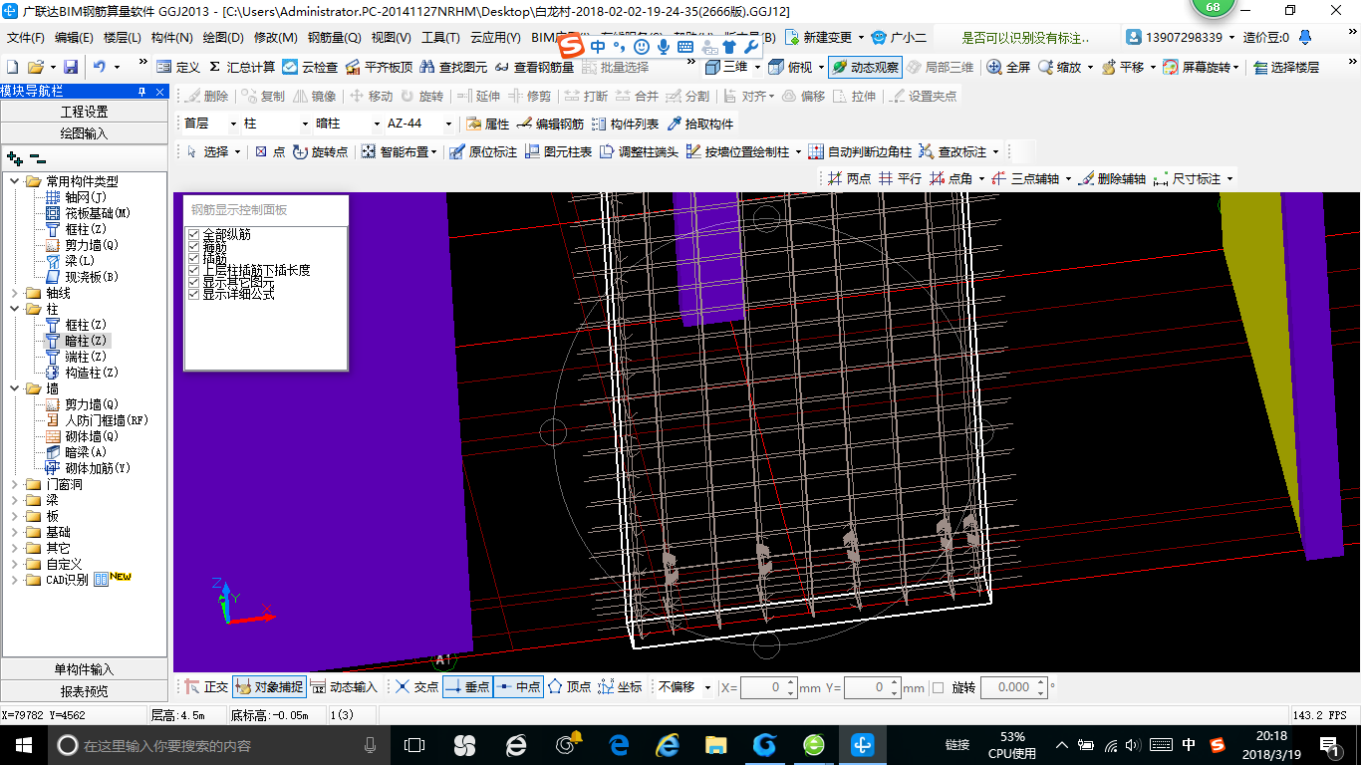The image size is (1361, 765).
Task: Open the 文件(F) menu
Action: [26, 38]
